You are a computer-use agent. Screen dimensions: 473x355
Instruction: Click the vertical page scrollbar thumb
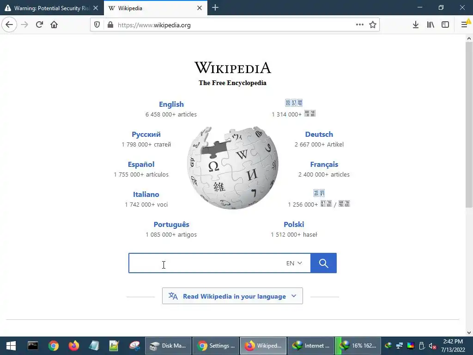coord(469,125)
